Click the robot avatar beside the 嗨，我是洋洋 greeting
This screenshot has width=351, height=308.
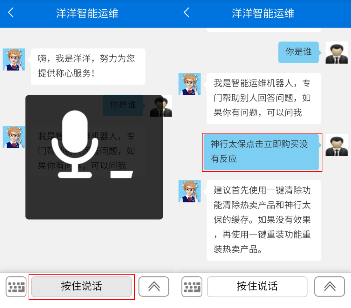click(x=14, y=60)
